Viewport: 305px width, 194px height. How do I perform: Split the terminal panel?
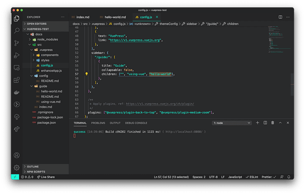tap(265, 123)
